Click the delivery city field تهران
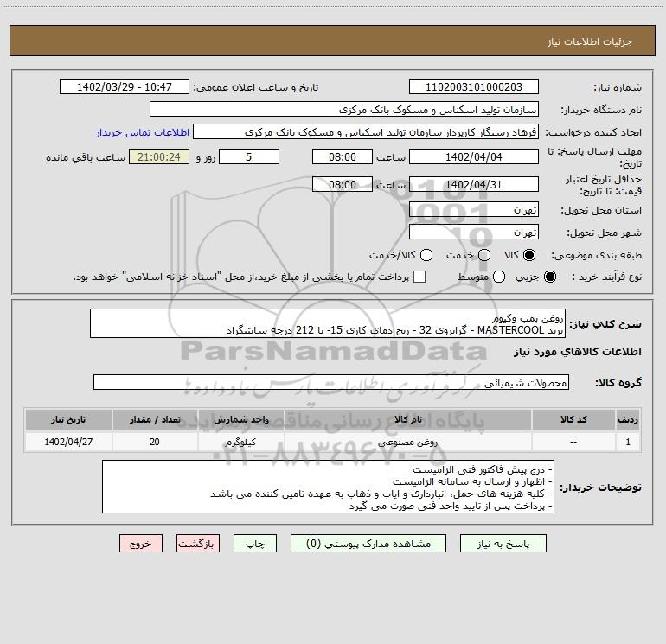Screen dimensions: 666x644 point(474,232)
